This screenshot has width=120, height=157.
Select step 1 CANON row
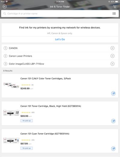coord(60,48)
